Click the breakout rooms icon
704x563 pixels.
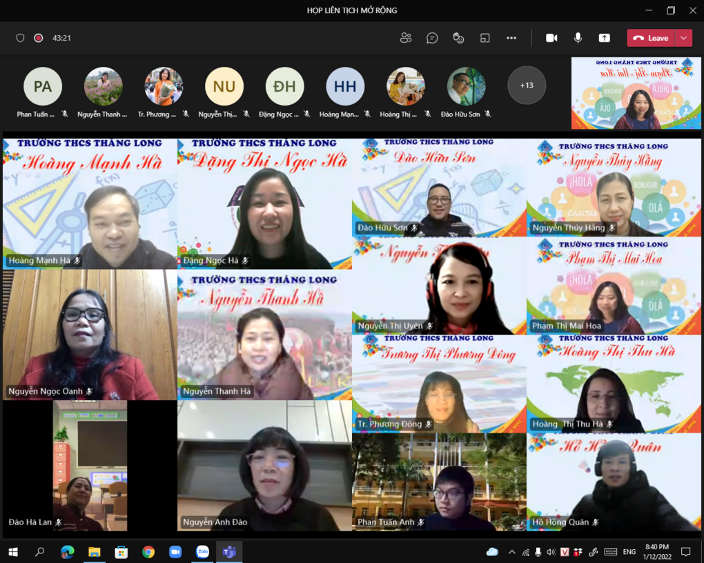pyautogui.click(x=485, y=38)
